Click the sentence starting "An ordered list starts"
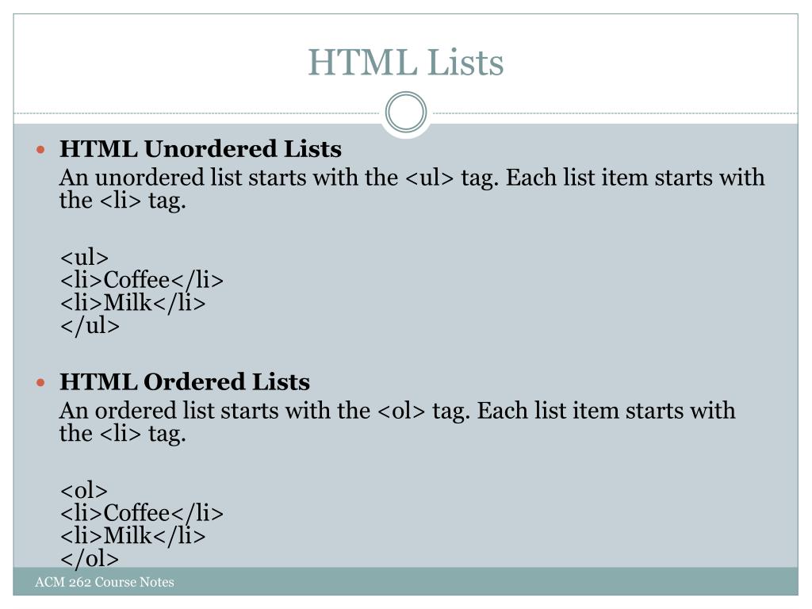 point(397,411)
